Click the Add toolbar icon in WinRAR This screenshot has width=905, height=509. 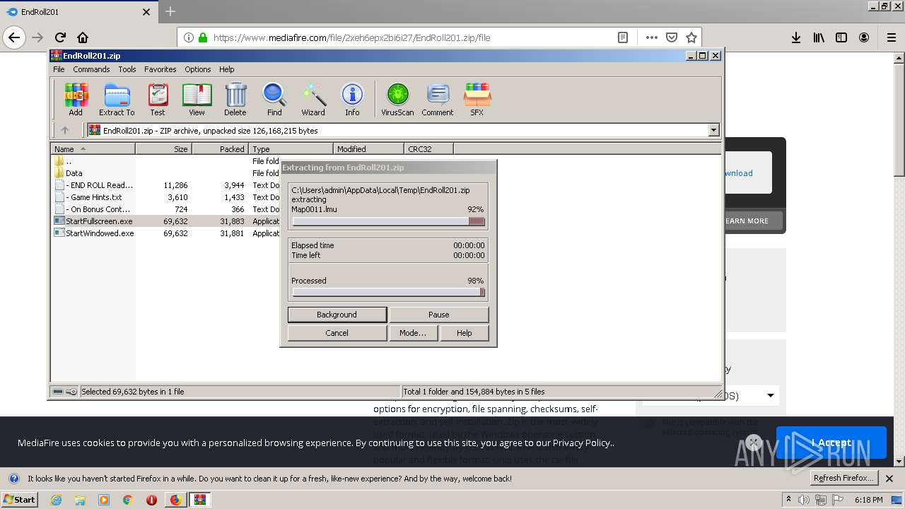[76, 99]
